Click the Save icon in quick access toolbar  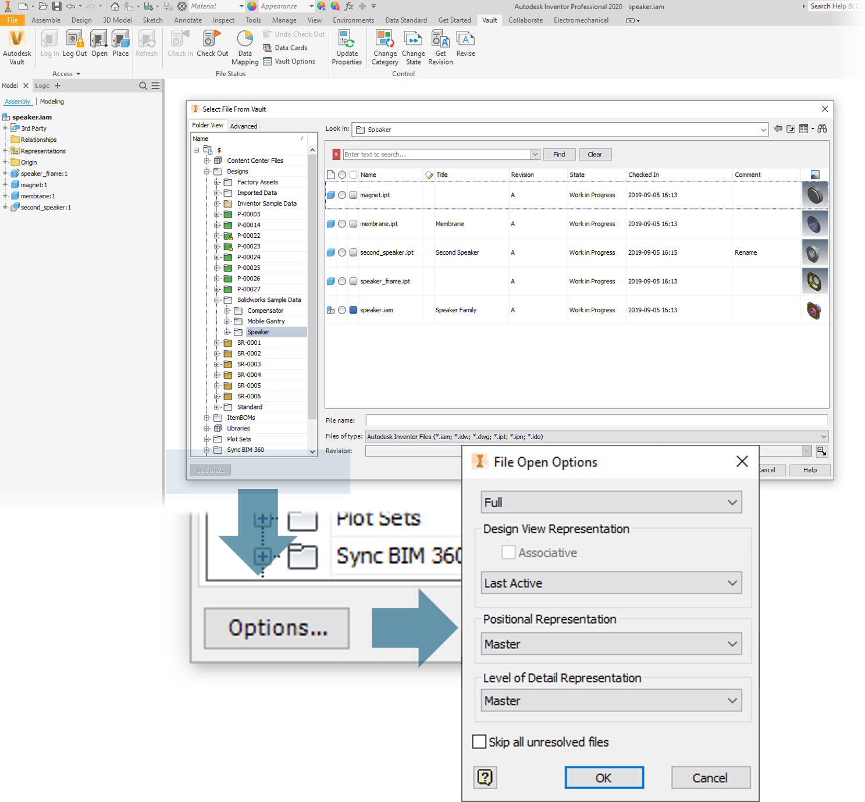[56, 6]
